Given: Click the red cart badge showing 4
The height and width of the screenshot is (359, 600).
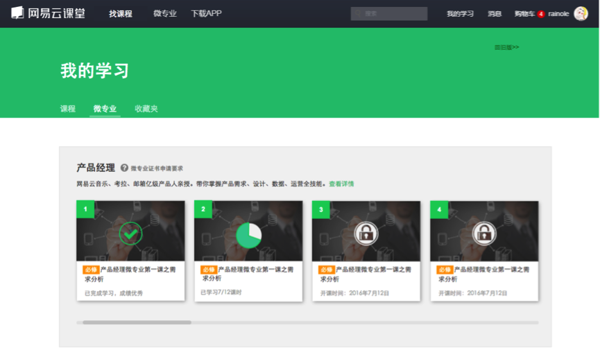Looking at the screenshot, I should [540, 14].
